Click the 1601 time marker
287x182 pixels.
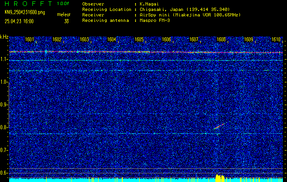point(30,40)
